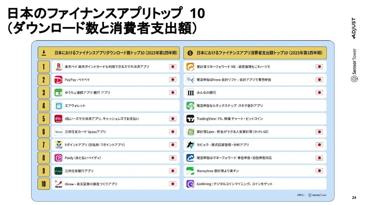Click the d払い-スマホ決済アプリ text

tap(102, 119)
